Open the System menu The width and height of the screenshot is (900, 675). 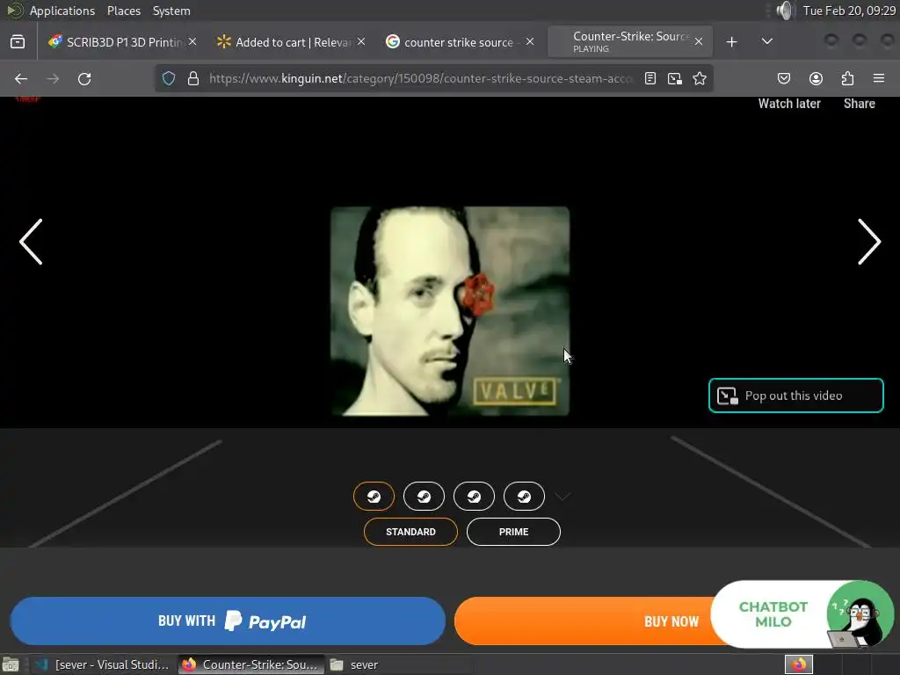[x=171, y=11]
